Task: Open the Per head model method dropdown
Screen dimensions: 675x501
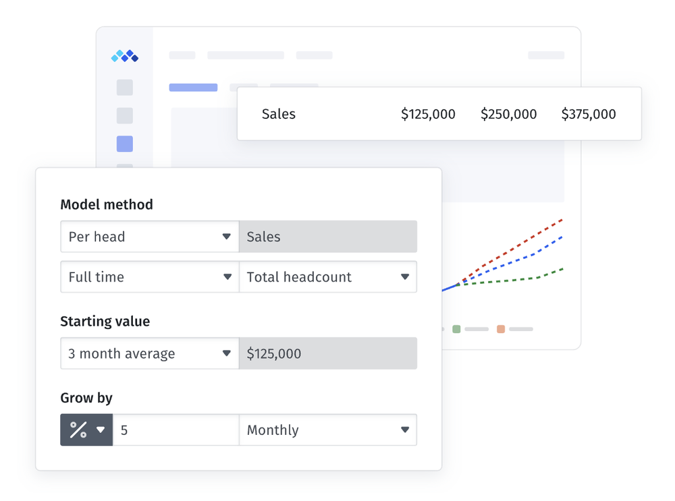Action: click(x=150, y=237)
